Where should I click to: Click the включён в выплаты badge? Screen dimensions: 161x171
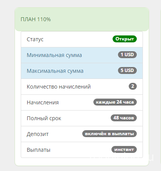click(110, 134)
